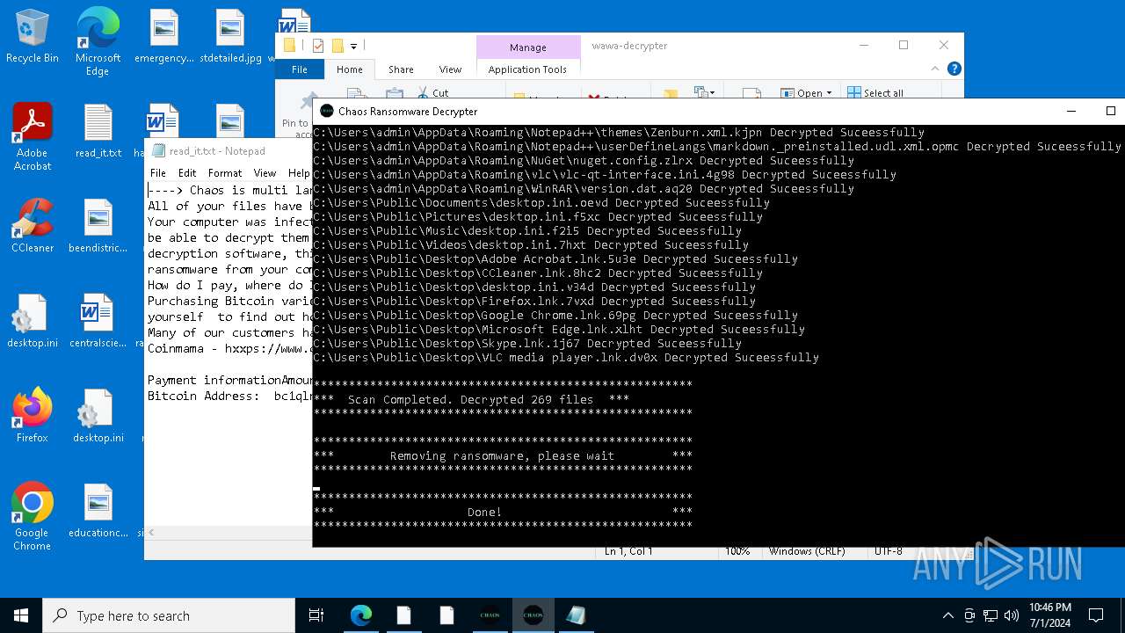The image size is (1125, 633).
Task: Show hidden system tray icons
Action: (947, 615)
